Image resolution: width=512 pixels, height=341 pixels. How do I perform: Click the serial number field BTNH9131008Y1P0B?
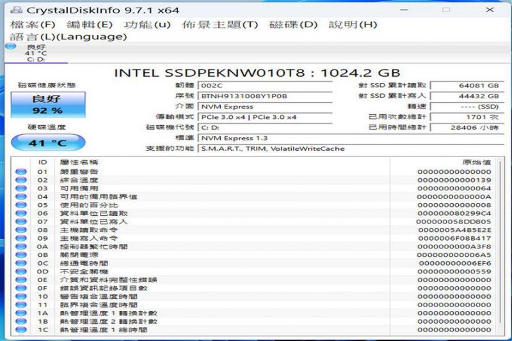tap(265, 96)
